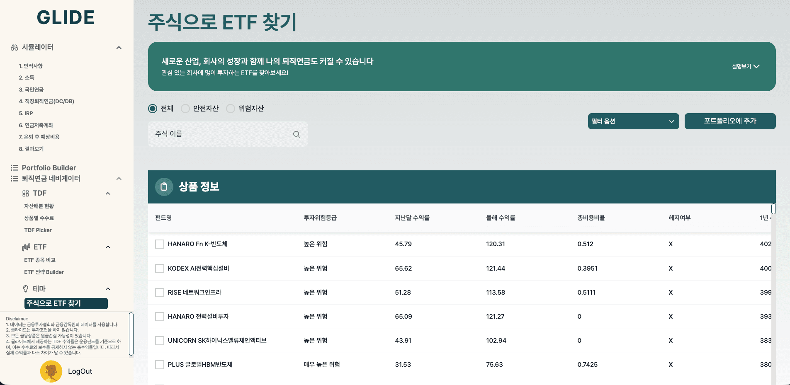Check the KODEX AI전력핵심설비 checkbox

160,269
